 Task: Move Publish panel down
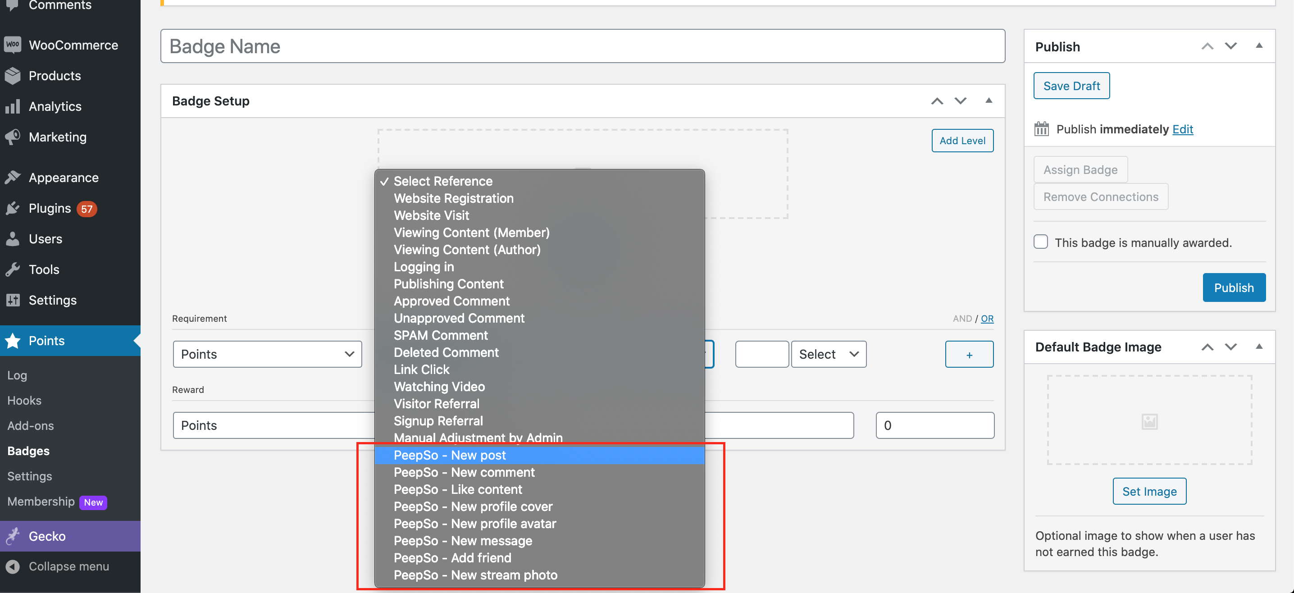tap(1231, 46)
